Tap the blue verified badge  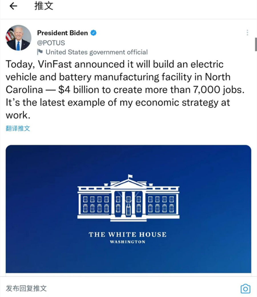(93, 33)
